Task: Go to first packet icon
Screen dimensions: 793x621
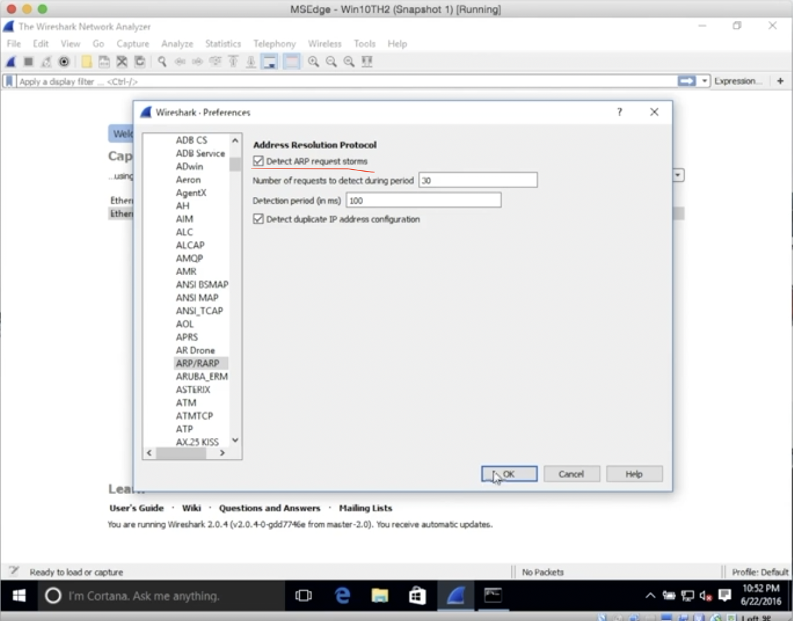Action: pos(233,62)
